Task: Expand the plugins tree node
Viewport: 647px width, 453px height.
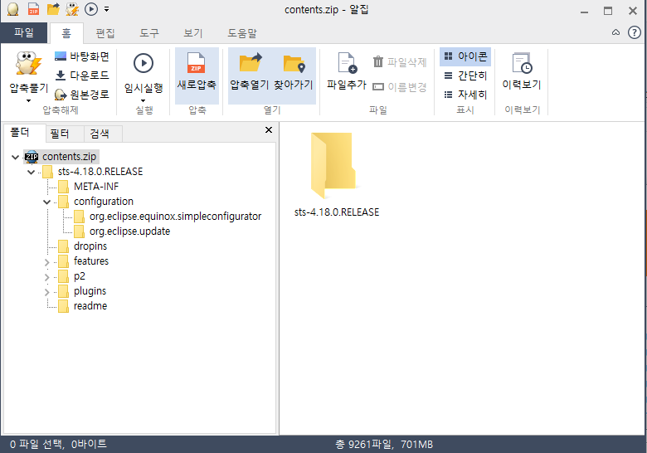Action: tap(46, 292)
